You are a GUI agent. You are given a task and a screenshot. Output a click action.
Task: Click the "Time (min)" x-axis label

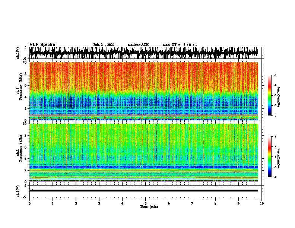pyautogui.click(x=149, y=207)
